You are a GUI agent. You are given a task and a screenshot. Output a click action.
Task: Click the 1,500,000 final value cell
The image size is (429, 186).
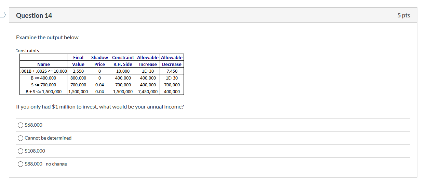pos(78,91)
